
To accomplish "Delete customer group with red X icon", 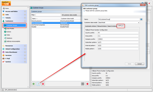I will (43, 84).
